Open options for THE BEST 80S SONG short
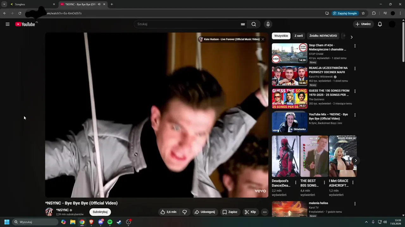This screenshot has width=405, height=227. click(x=324, y=183)
